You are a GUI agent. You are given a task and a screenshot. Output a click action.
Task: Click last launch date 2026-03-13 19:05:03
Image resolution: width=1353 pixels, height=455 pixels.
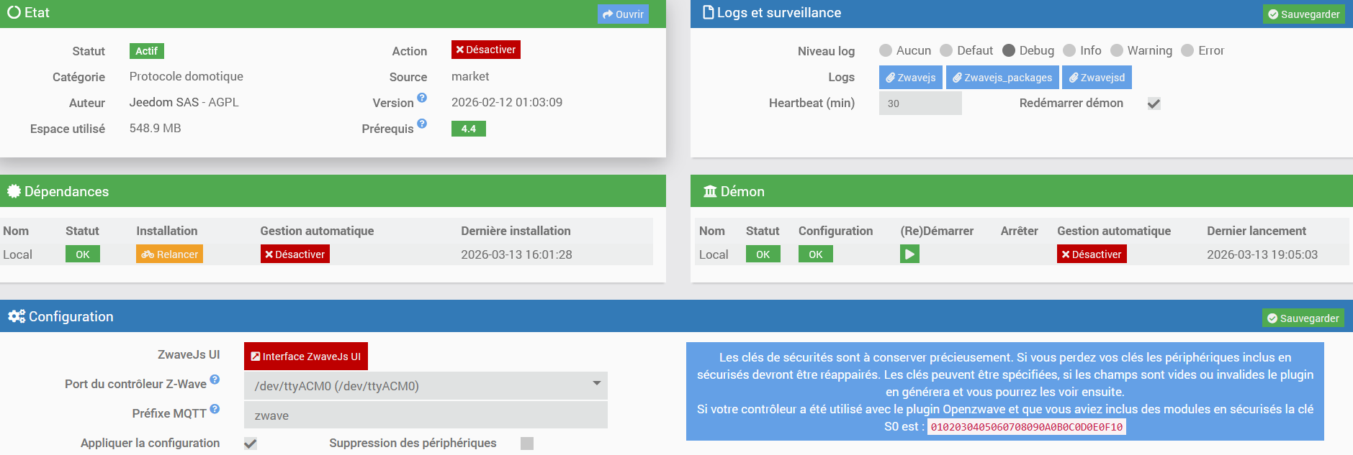pyautogui.click(x=1262, y=254)
